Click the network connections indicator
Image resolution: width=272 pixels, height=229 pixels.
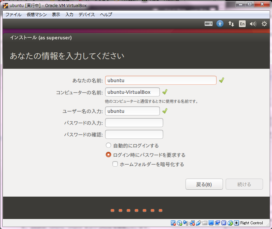[231, 24]
